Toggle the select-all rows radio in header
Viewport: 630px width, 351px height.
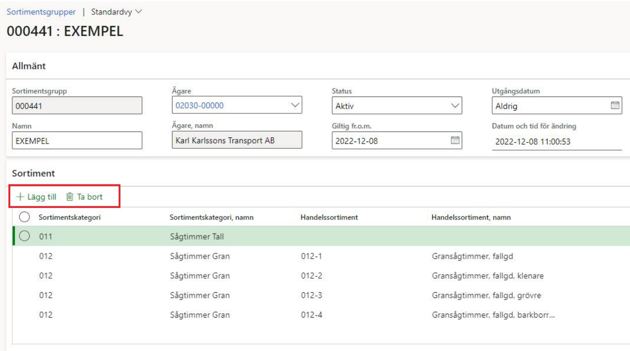click(x=23, y=216)
